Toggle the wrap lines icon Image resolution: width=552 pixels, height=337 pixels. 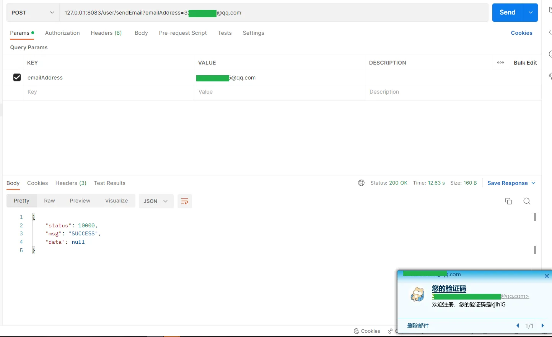(x=185, y=201)
